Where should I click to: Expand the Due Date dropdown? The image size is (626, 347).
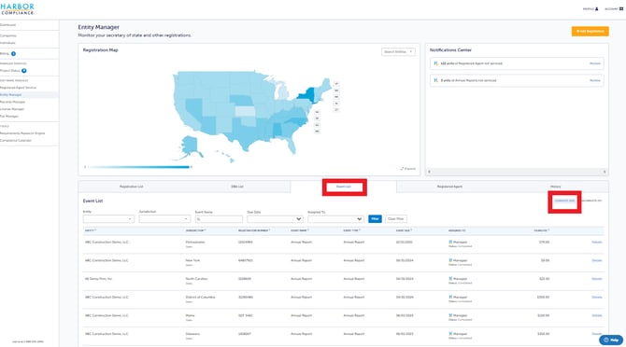[x=275, y=218]
